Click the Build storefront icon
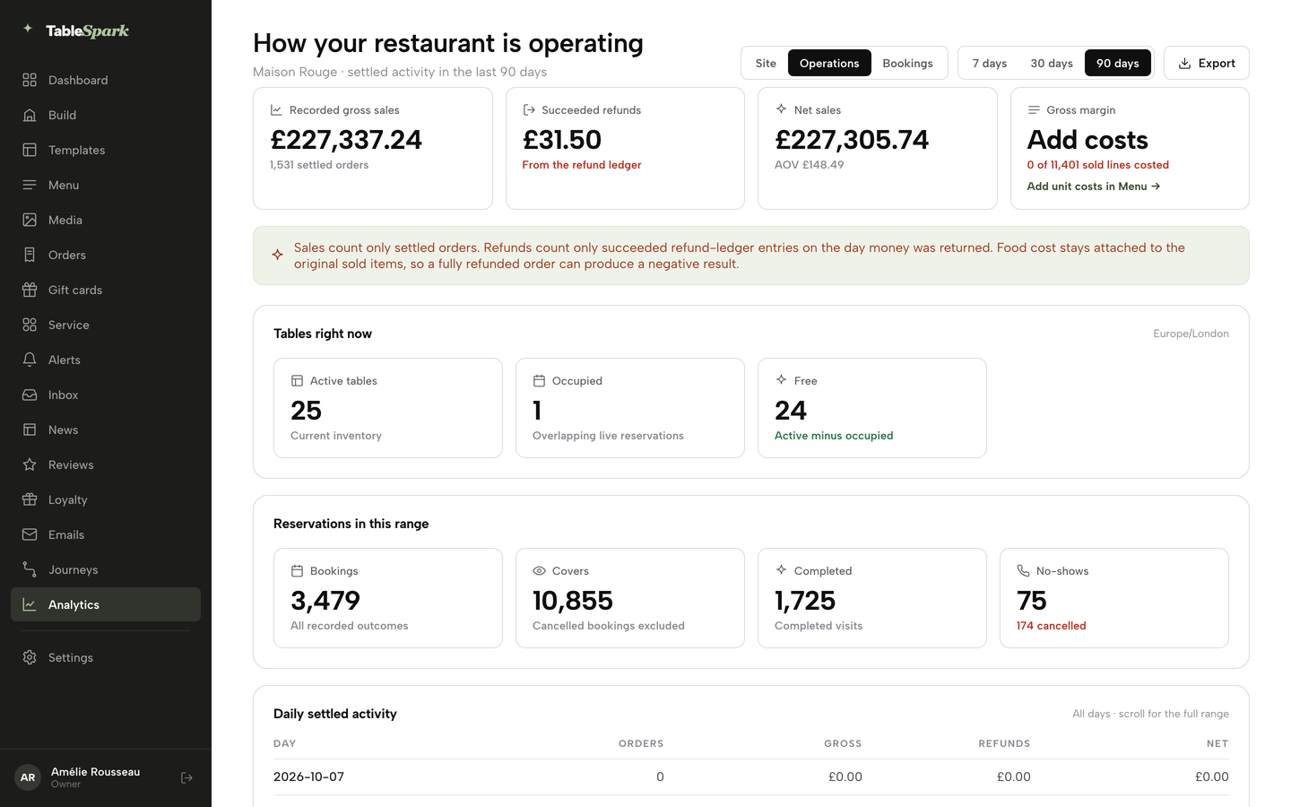The width and height of the screenshot is (1291, 807). coord(30,115)
